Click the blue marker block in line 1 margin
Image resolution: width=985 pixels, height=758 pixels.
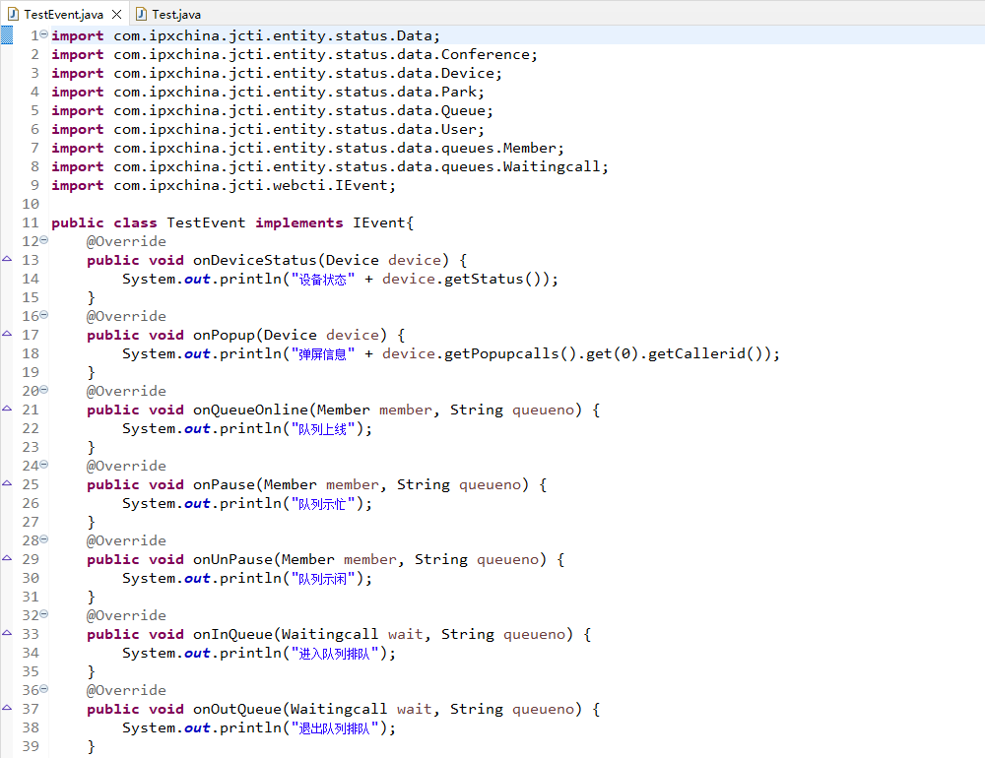pos(7,35)
